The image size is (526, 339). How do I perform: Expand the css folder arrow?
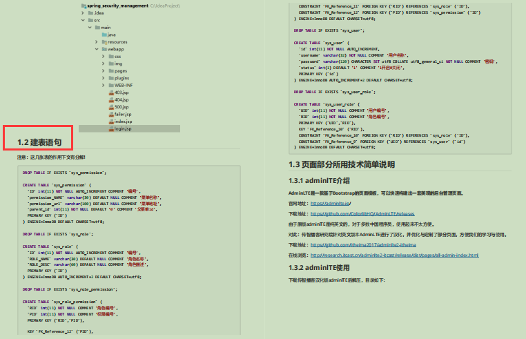(x=104, y=57)
